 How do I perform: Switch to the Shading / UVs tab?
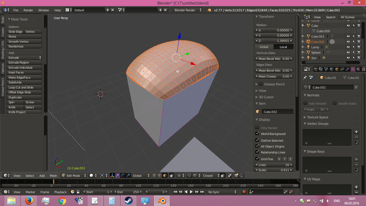(x=3, y=50)
